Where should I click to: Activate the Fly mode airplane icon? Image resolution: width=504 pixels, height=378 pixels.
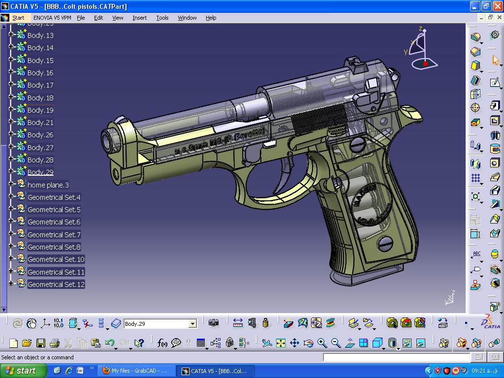click(267, 343)
